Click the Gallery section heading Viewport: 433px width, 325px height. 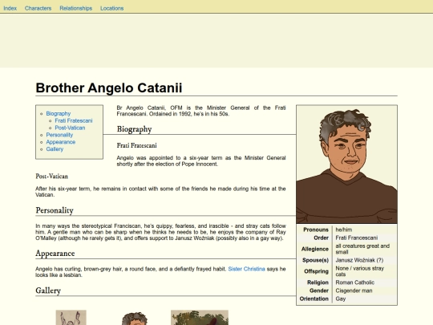pyautogui.click(x=48, y=290)
